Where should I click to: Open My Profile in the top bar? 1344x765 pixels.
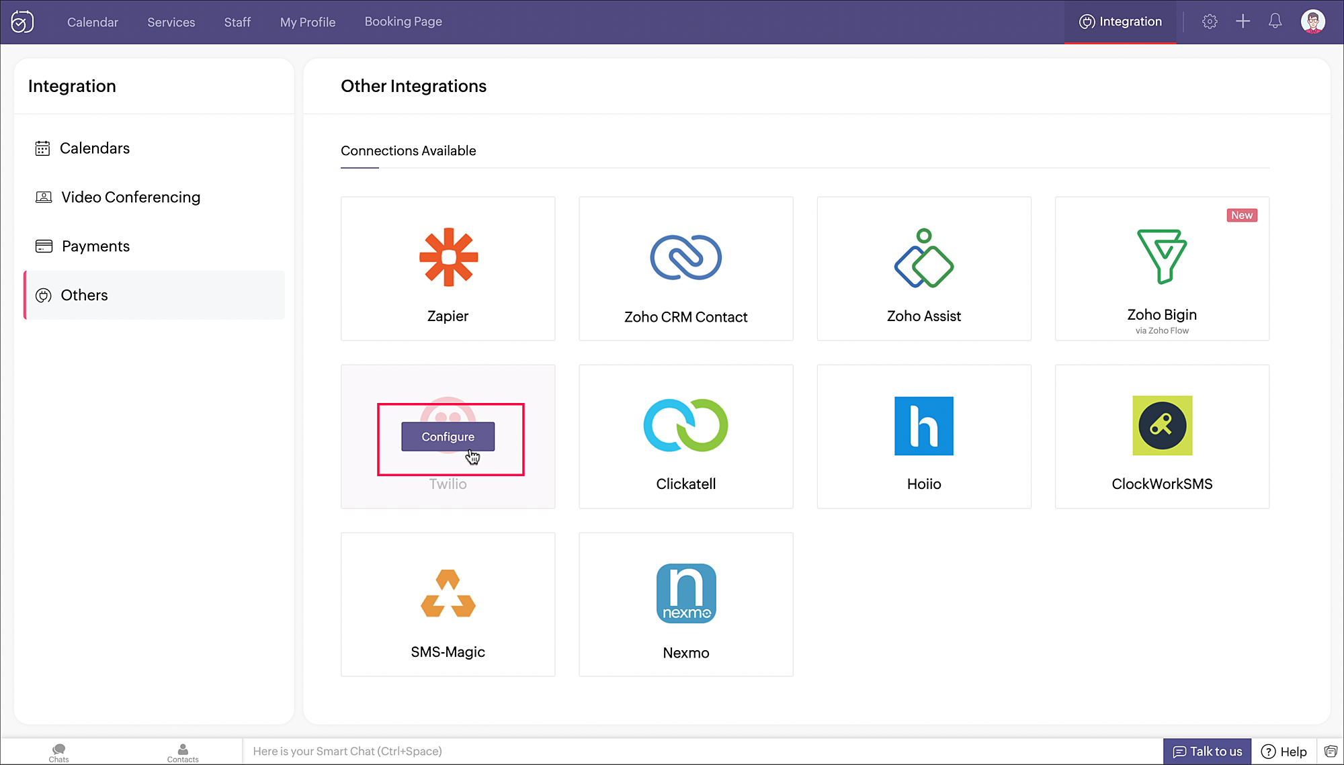click(x=308, y=22)
